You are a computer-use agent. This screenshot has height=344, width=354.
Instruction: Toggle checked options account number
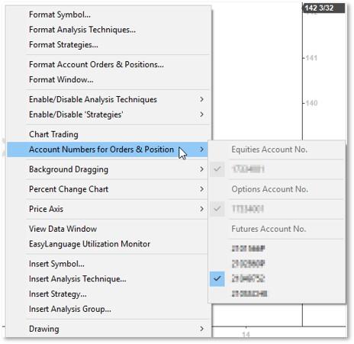click(x=277, y=209)
